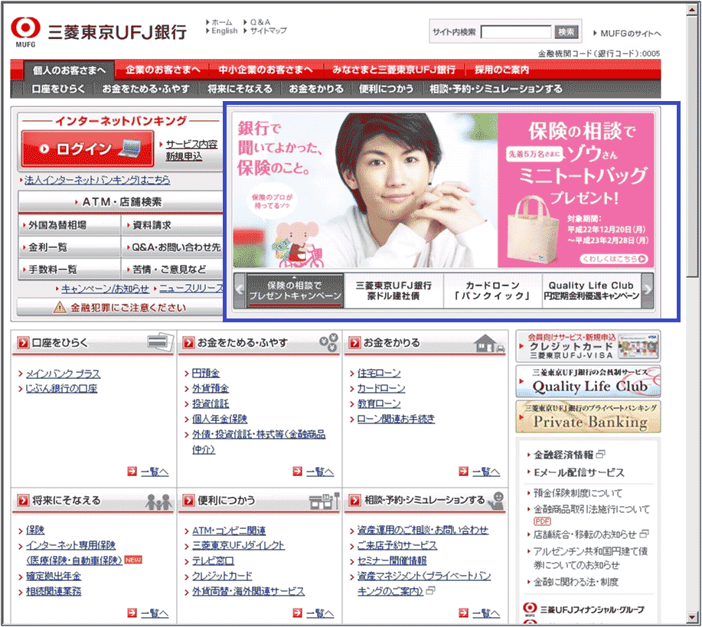Open 相談・予約・シミュレーションする in gray submenu

click(x=495, y=89)
